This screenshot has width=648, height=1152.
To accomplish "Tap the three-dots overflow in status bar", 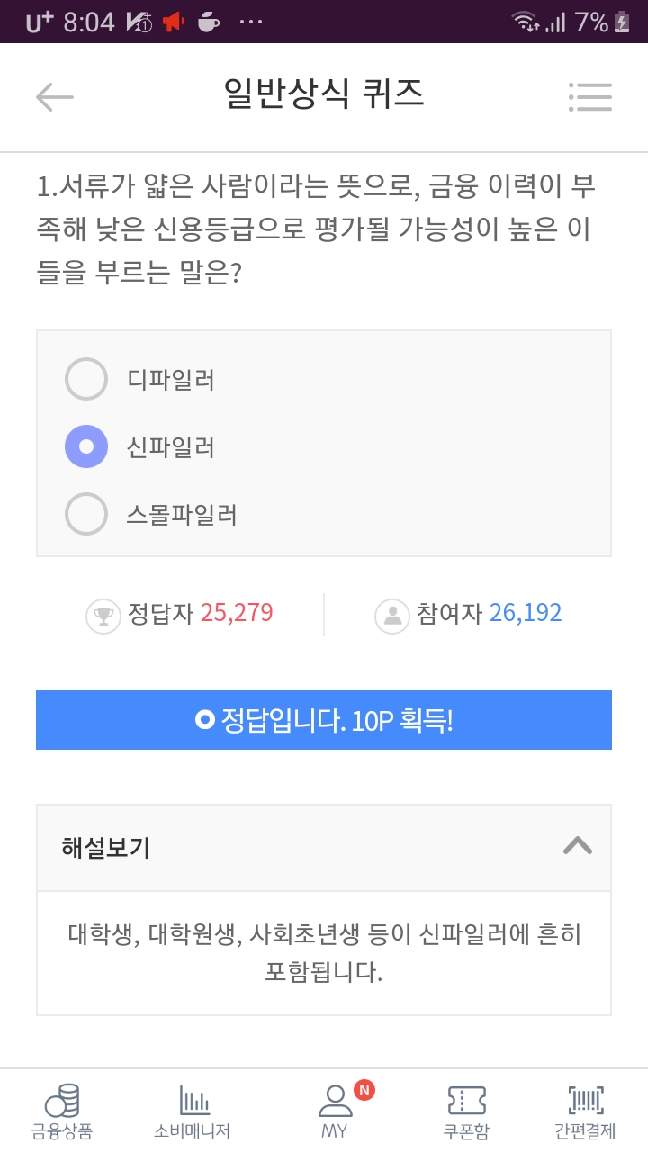I will click(251, 22).
